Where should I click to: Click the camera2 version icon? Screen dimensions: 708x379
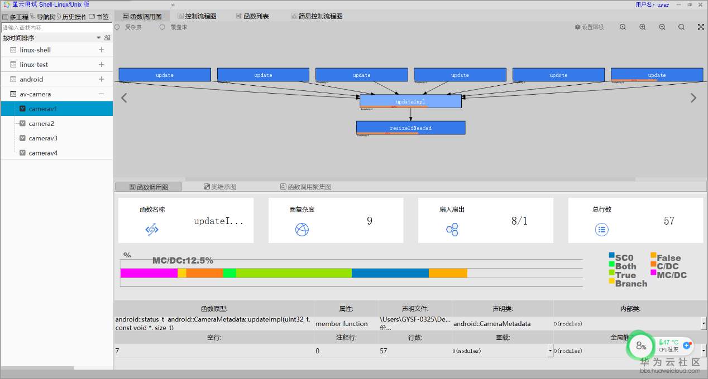point(22,124)
